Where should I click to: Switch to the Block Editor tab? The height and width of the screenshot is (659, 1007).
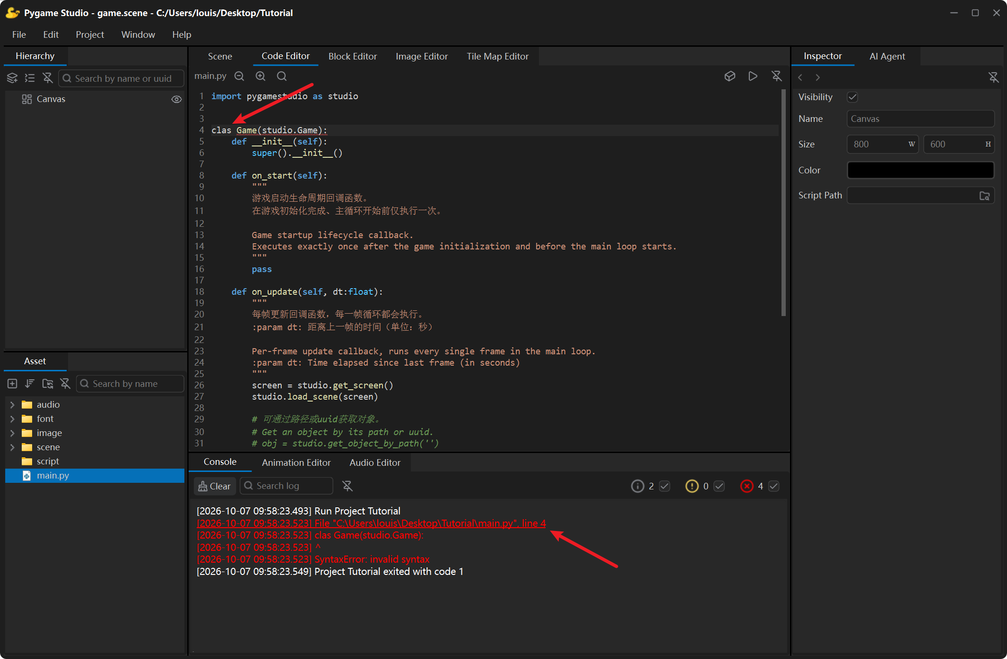(x=353, y=56)
